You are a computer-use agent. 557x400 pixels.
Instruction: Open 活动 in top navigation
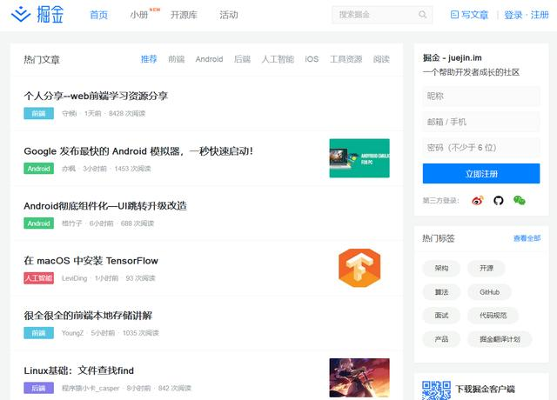click(x=228, y=15)
